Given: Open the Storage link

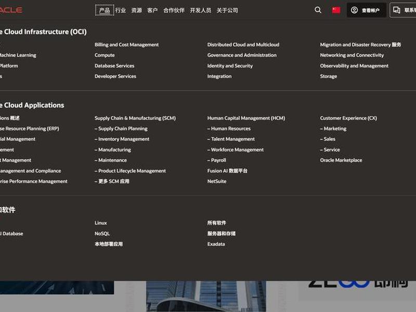Looking at the screenshot, I should coord(329,76).
